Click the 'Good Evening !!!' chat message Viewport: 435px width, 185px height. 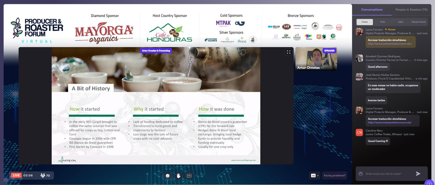[378, 142]
